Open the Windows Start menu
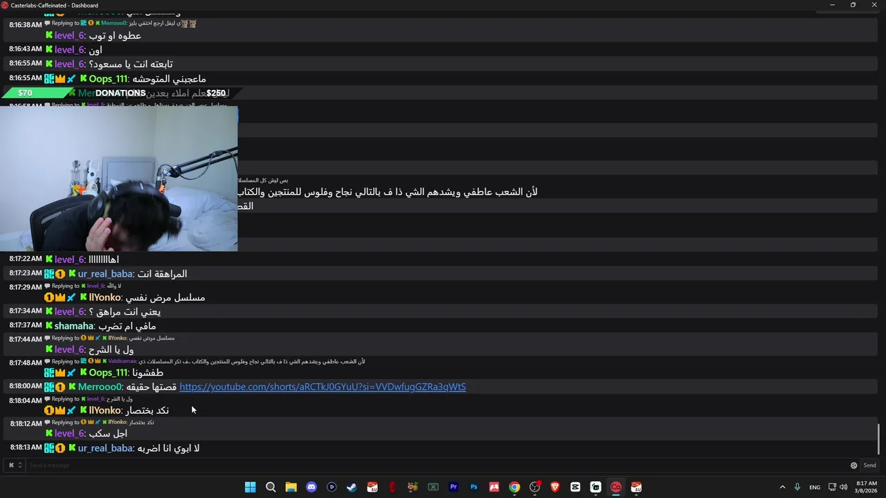The height and width of the screenshot is (498, 886). pyautogui.click(x=250, y=487)
